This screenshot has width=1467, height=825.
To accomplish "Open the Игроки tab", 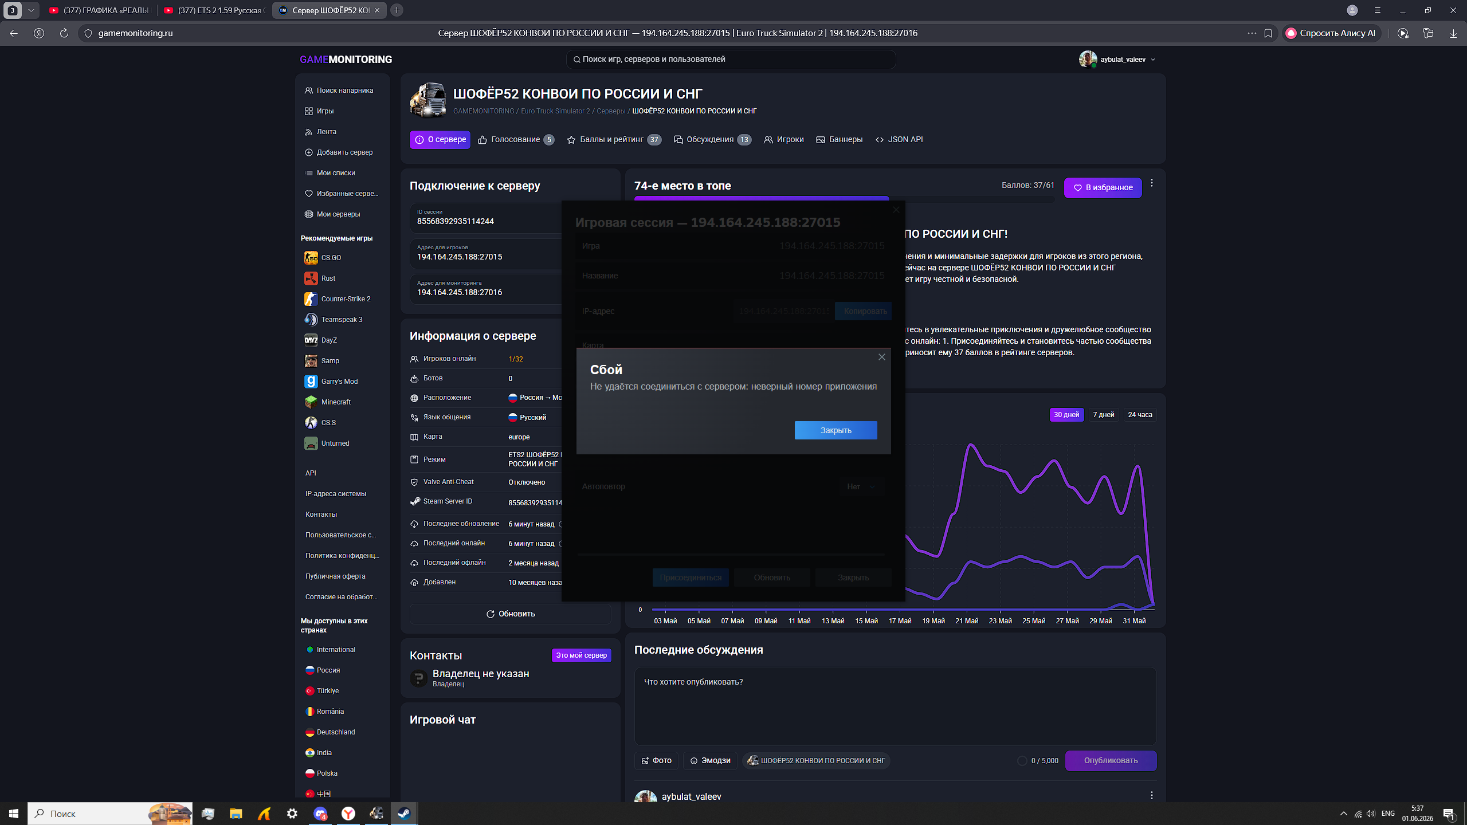I will tap(784, 140).
